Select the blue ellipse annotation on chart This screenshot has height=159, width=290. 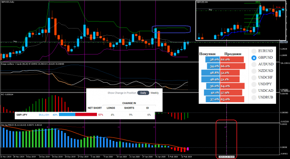point(171,29)
